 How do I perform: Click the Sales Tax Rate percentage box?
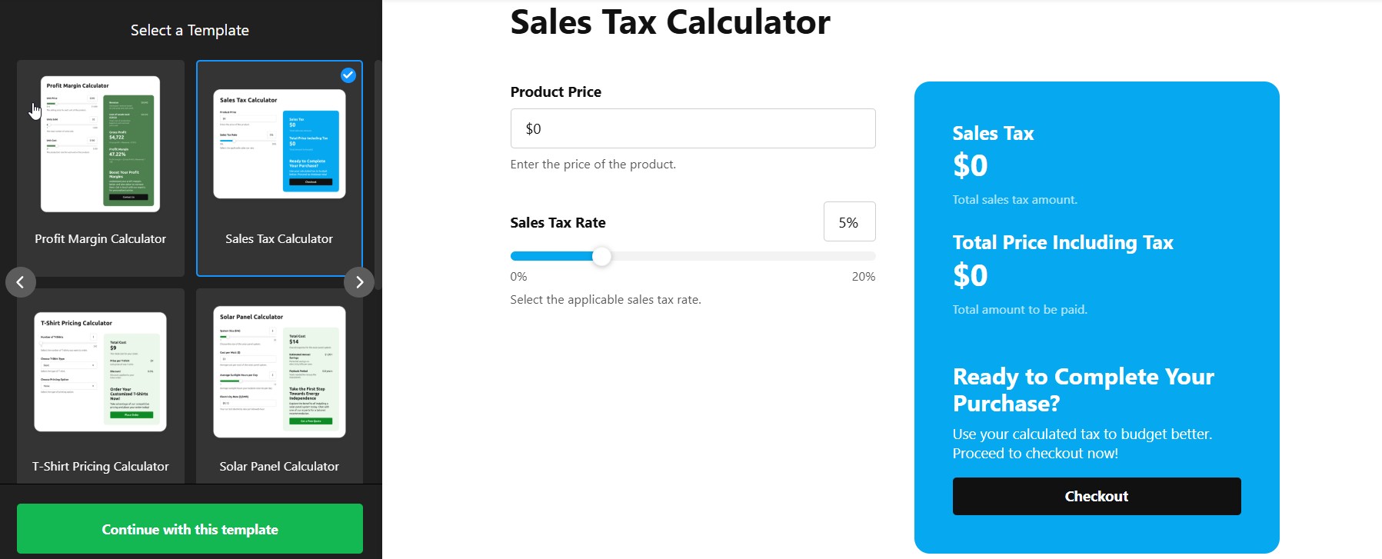tap(849, 222)
